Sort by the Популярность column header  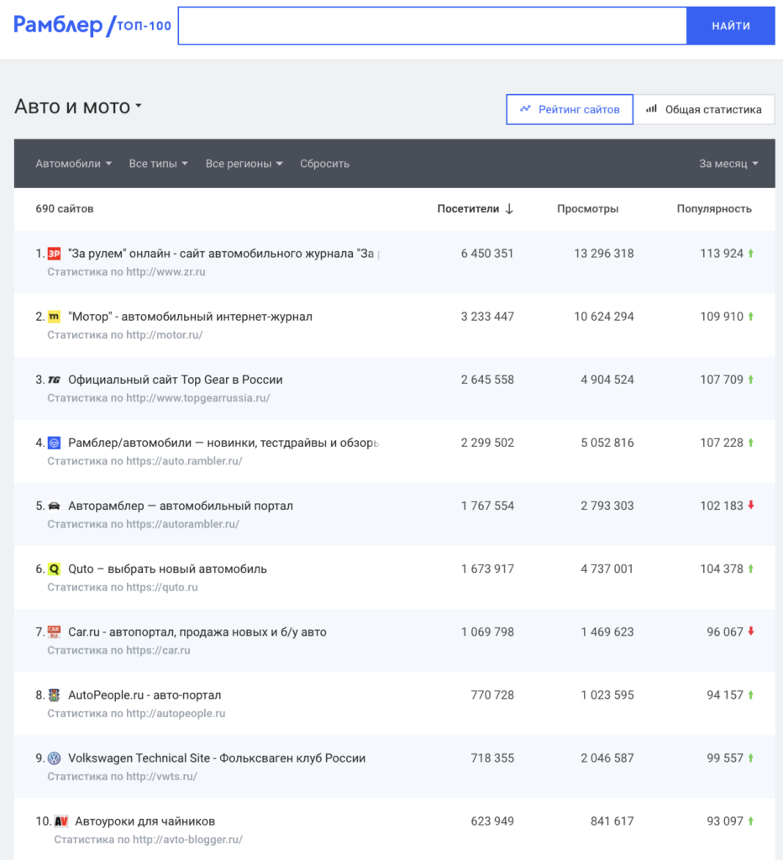[714, 209]
